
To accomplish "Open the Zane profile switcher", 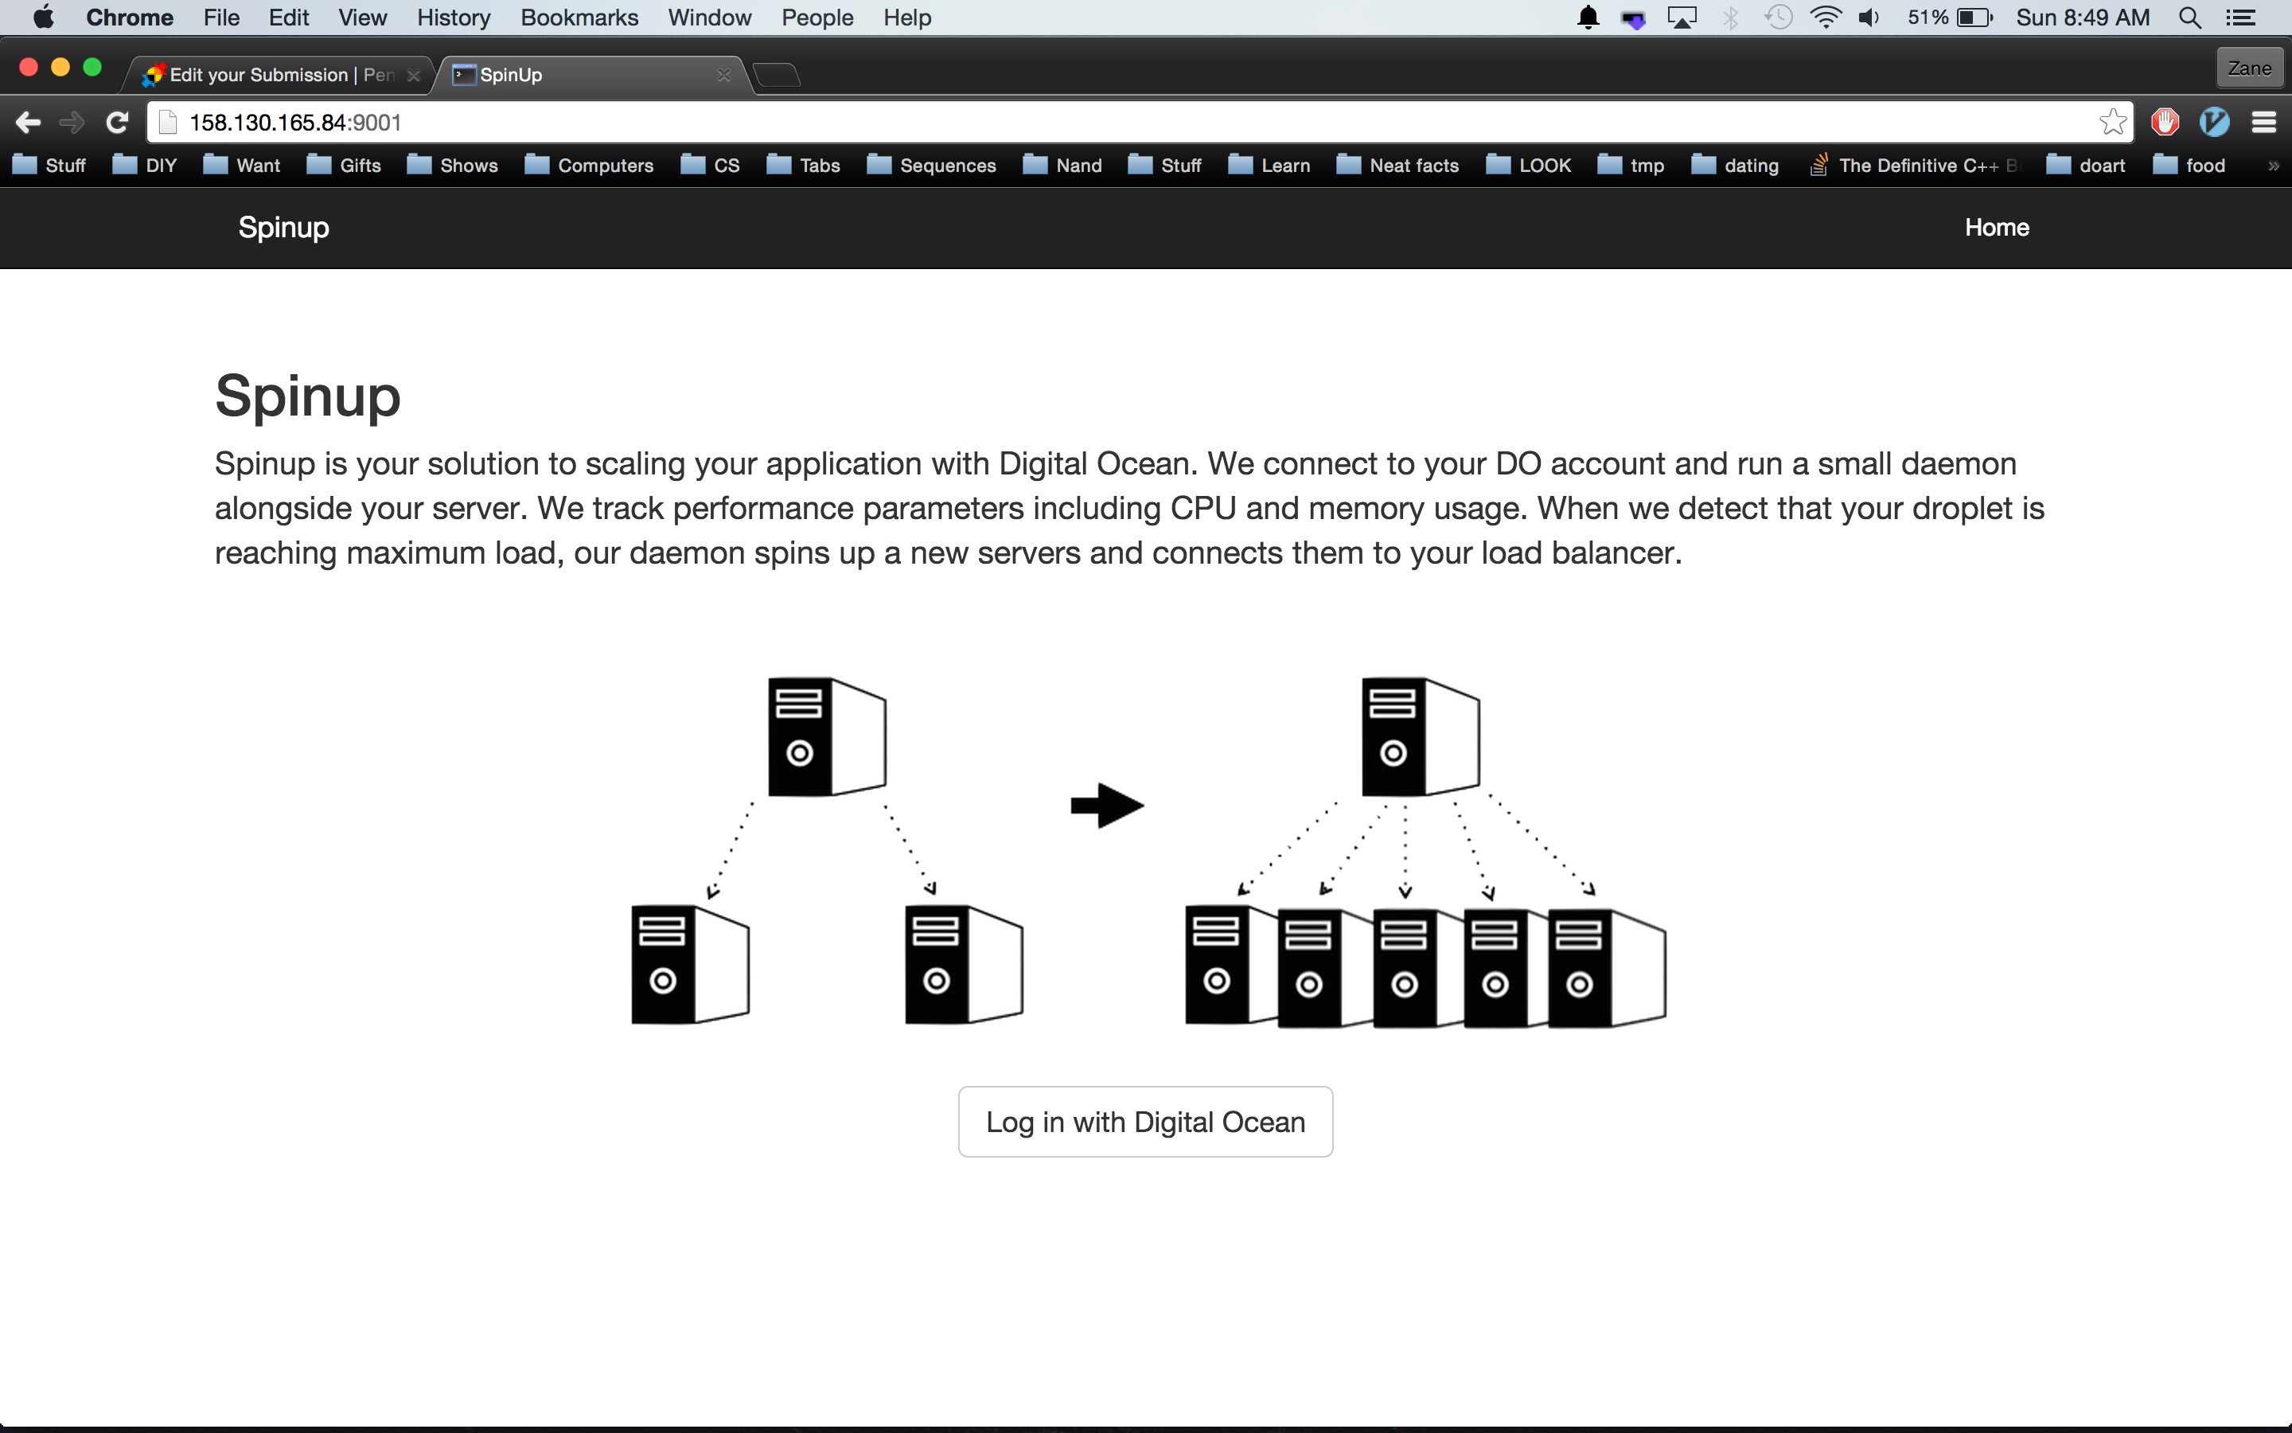I will pyautogui.click(x=2249, y=68).
